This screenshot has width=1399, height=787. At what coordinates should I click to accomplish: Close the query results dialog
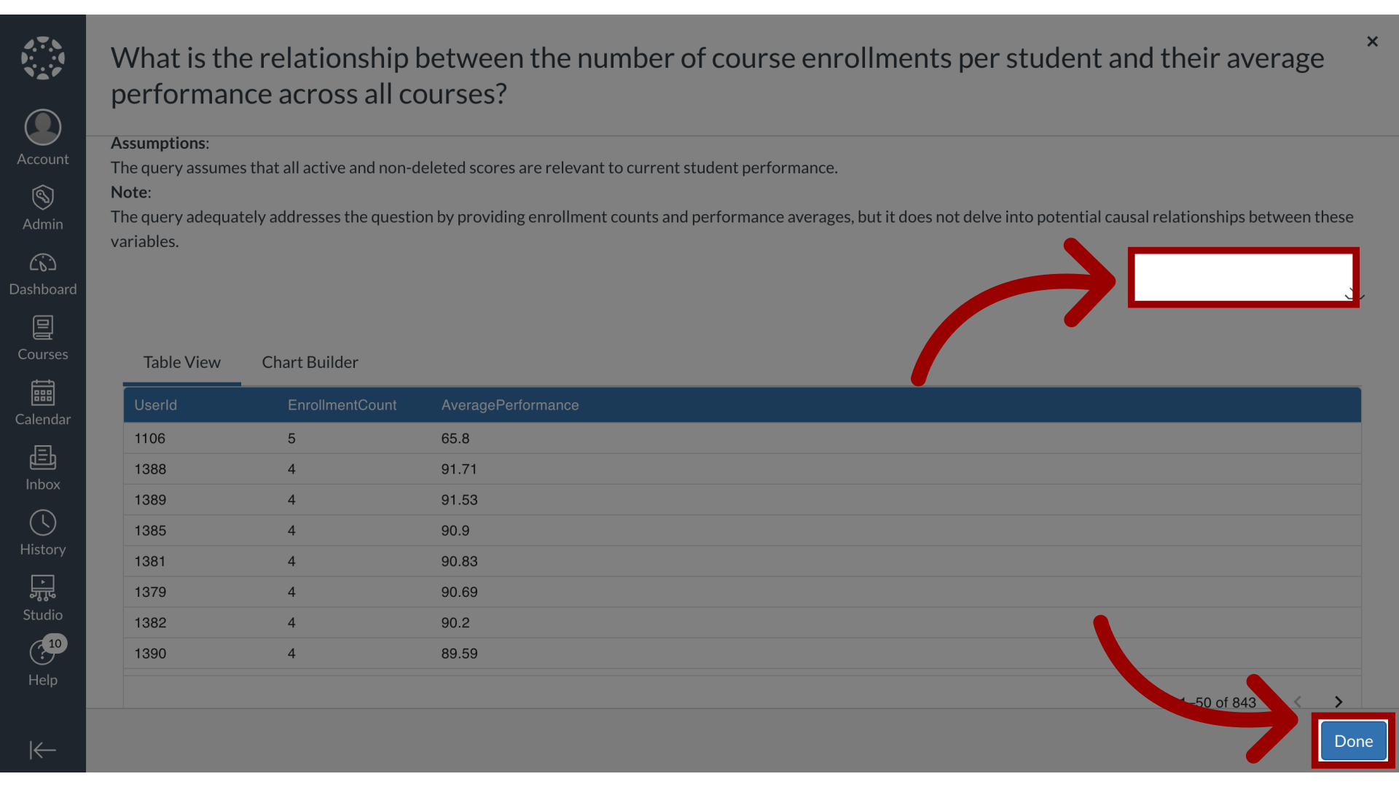pos(1372,42)
